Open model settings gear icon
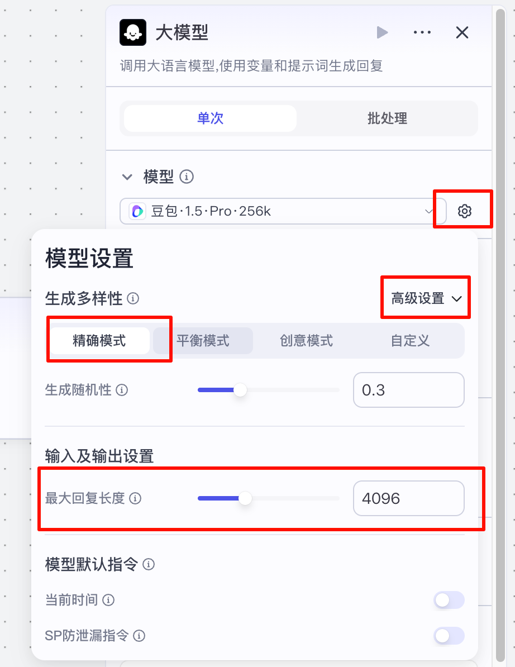Screen dimensions: 515x667 [465, 211]
